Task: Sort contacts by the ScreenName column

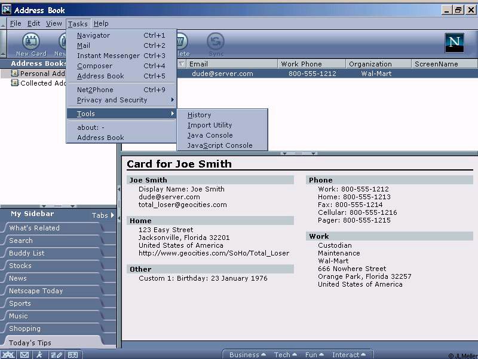Action: (444, 64)
